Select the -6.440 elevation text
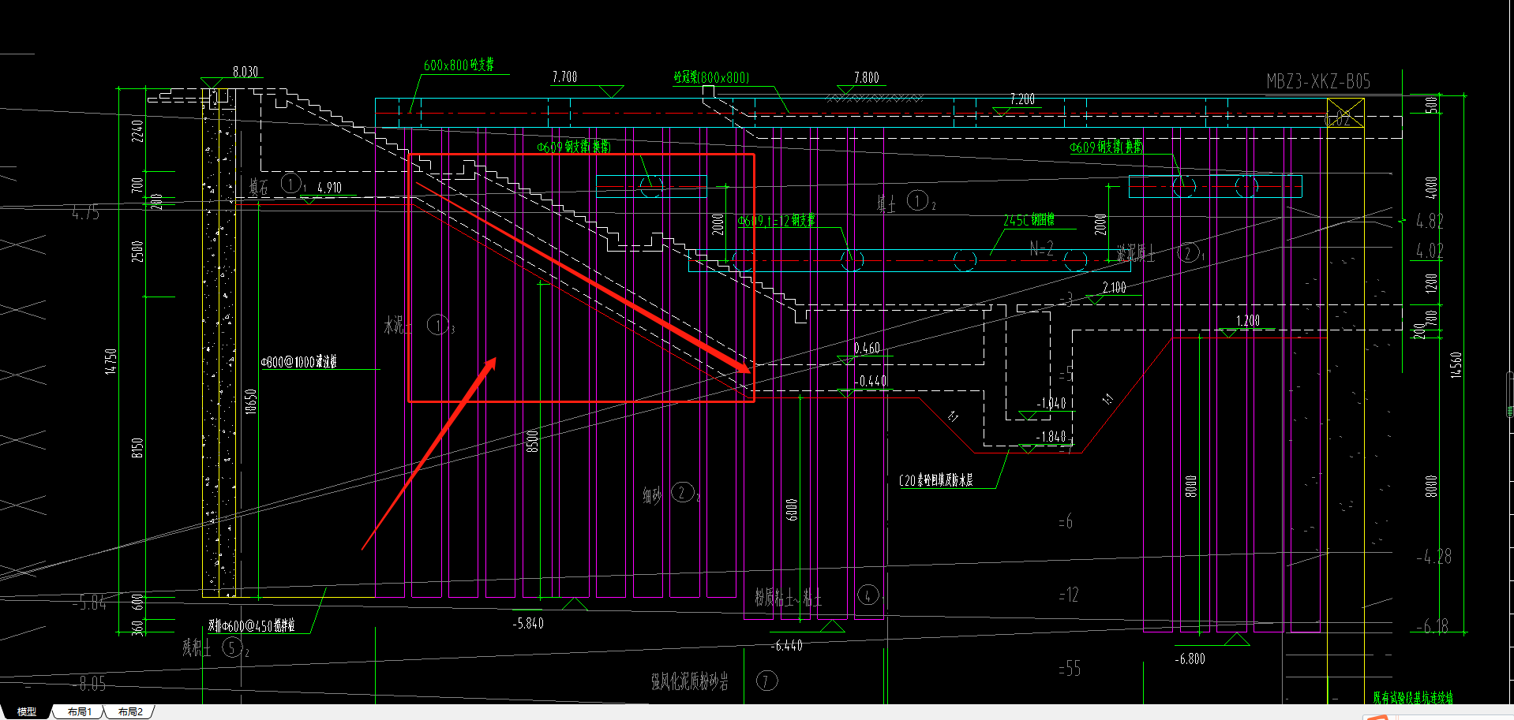Viewport: 1514px width, 720px height. (787, 645)
